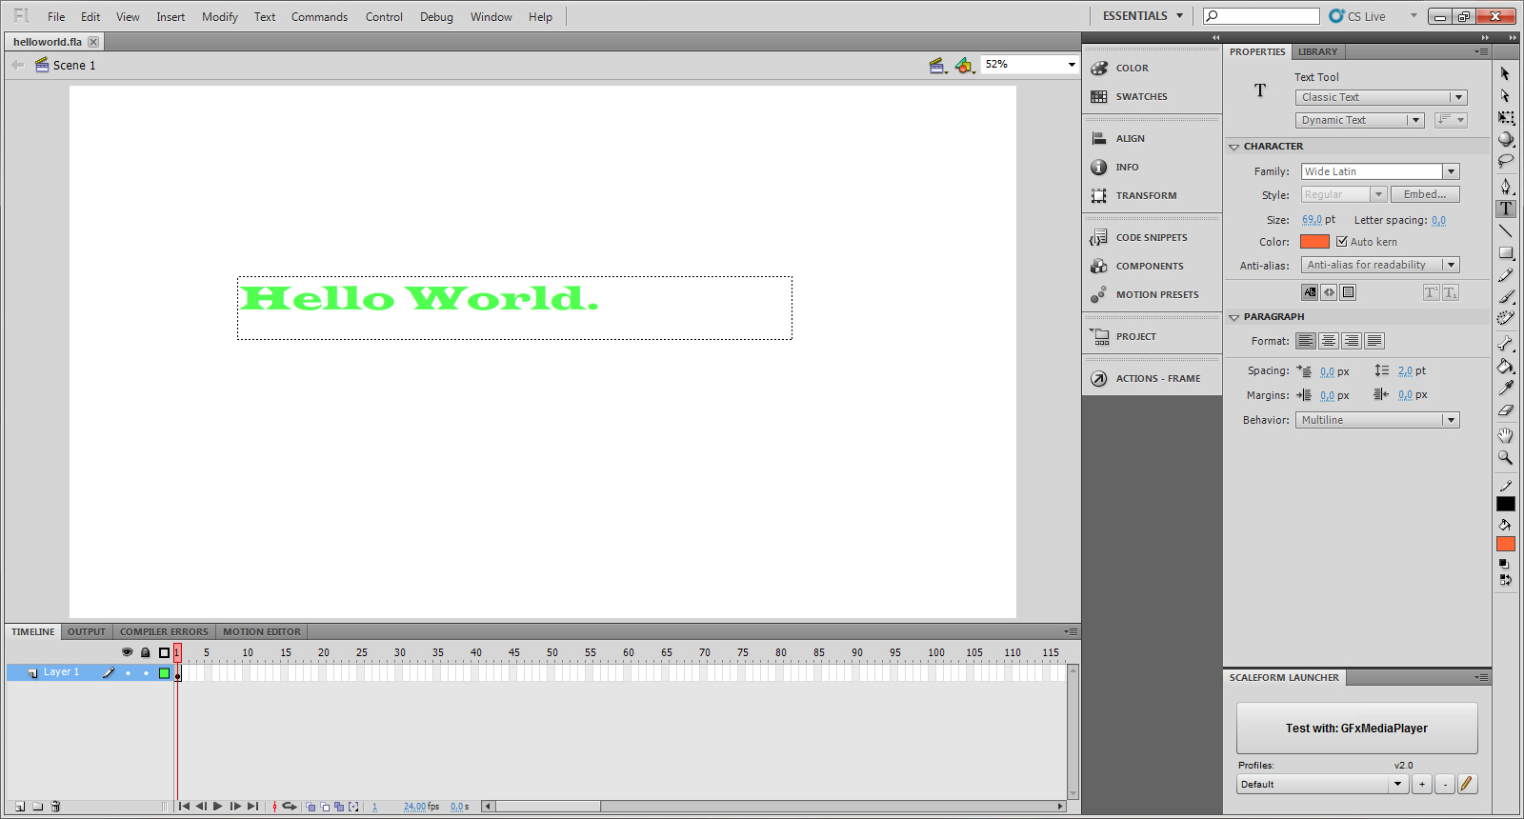The height and width of the screenshot is (819, 1524).
Task: Open the Motion Presets panel
Action: (1156, 294)
